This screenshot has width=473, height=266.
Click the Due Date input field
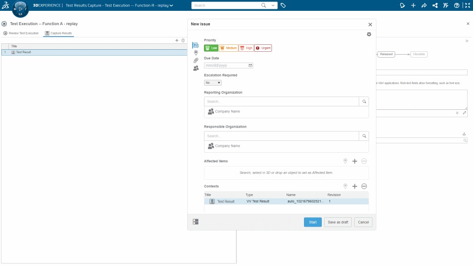pos(226,66)
